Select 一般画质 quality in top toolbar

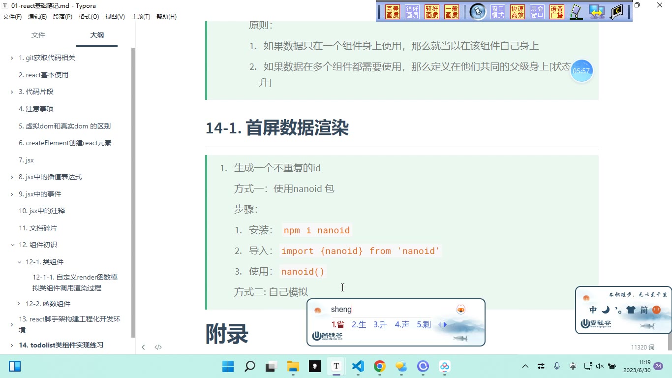pyautogui.click(x=452, y=12)
